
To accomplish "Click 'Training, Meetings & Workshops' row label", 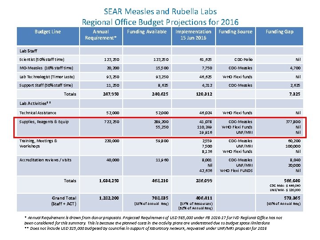I will 38,144.
